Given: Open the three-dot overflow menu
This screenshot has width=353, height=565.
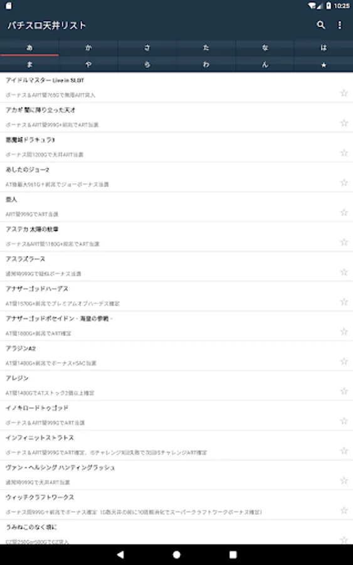Looking at the screenshot, I should tap(340, 25).
